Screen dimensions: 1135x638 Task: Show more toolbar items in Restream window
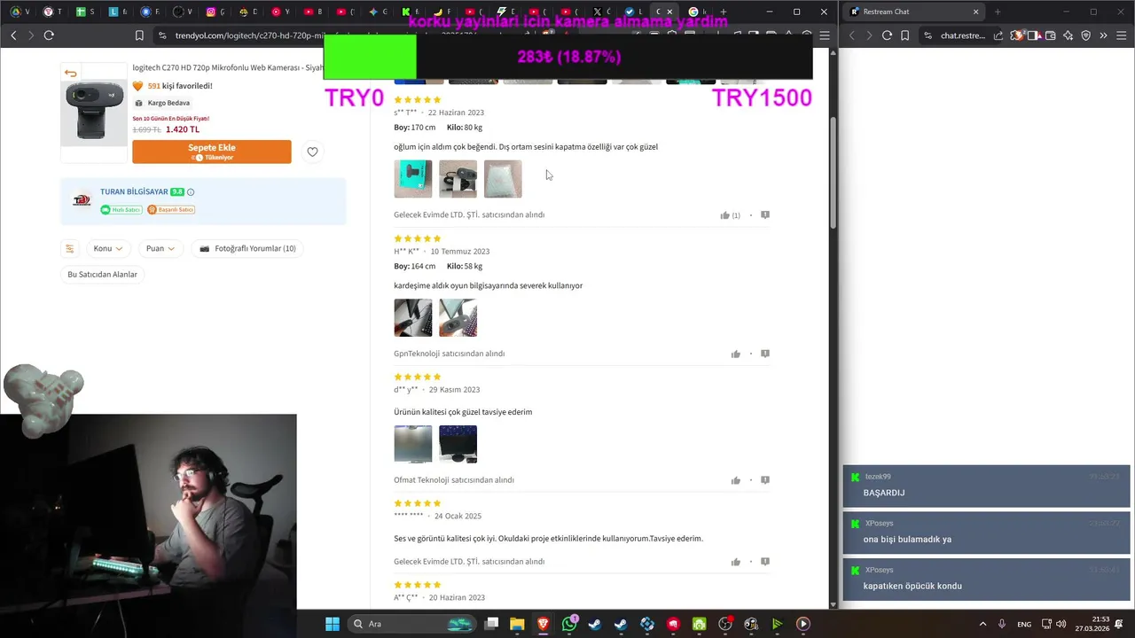tap(1103, 35)
